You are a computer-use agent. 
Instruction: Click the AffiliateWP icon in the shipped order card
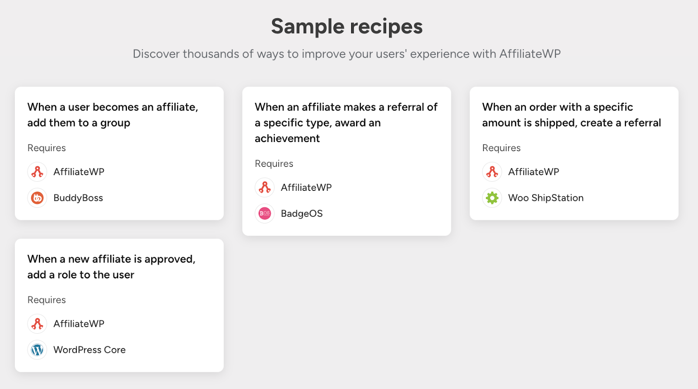tap(492, 172)
